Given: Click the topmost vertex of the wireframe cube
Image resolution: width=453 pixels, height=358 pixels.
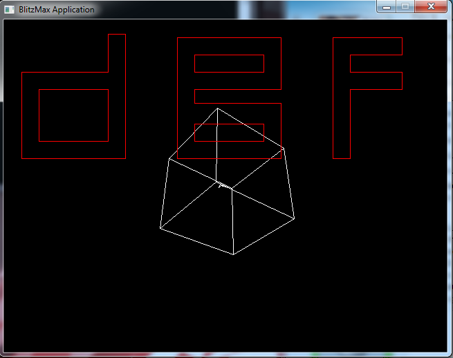Looking at the screenshot, I should 218,109.
